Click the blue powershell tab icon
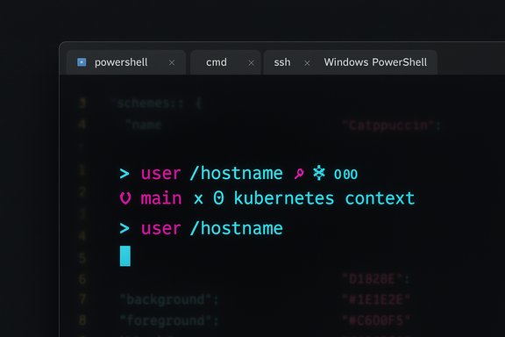This screenshot has width=505, height=337. click(x=82, y=62)
